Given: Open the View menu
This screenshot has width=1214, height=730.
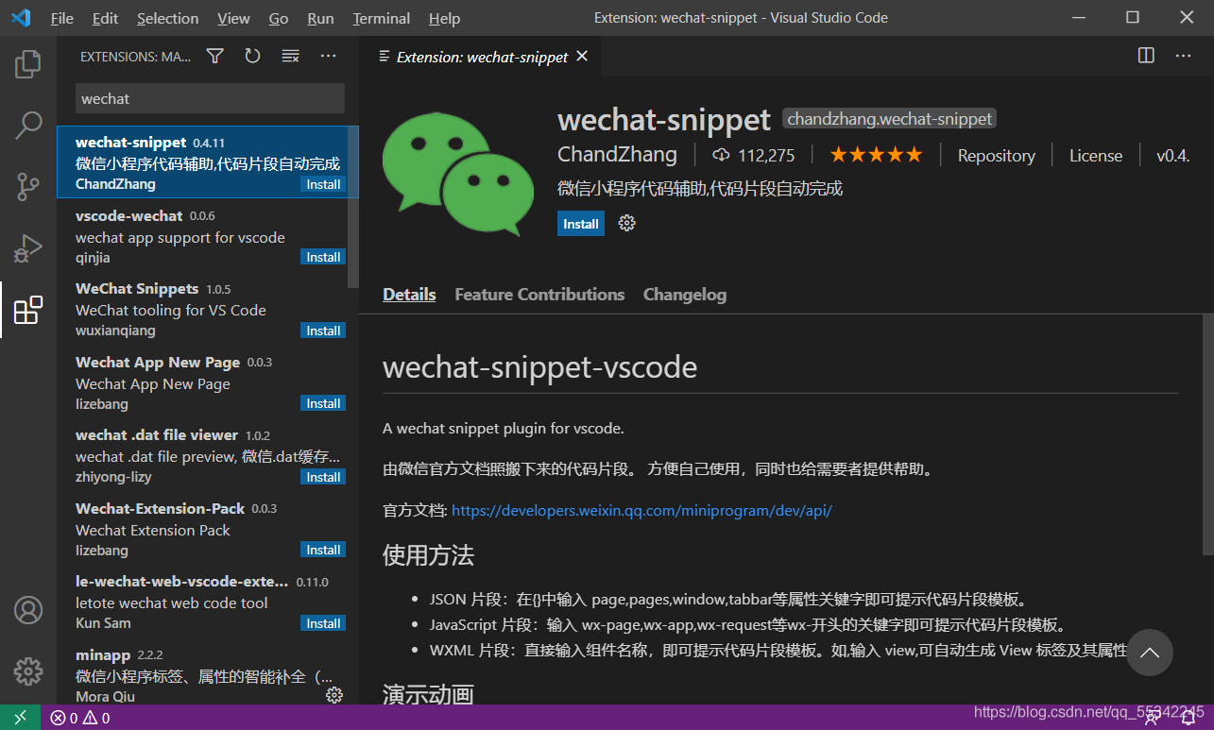Looking at the screenshot, I should pyautogui.click(x=233, y=18).
